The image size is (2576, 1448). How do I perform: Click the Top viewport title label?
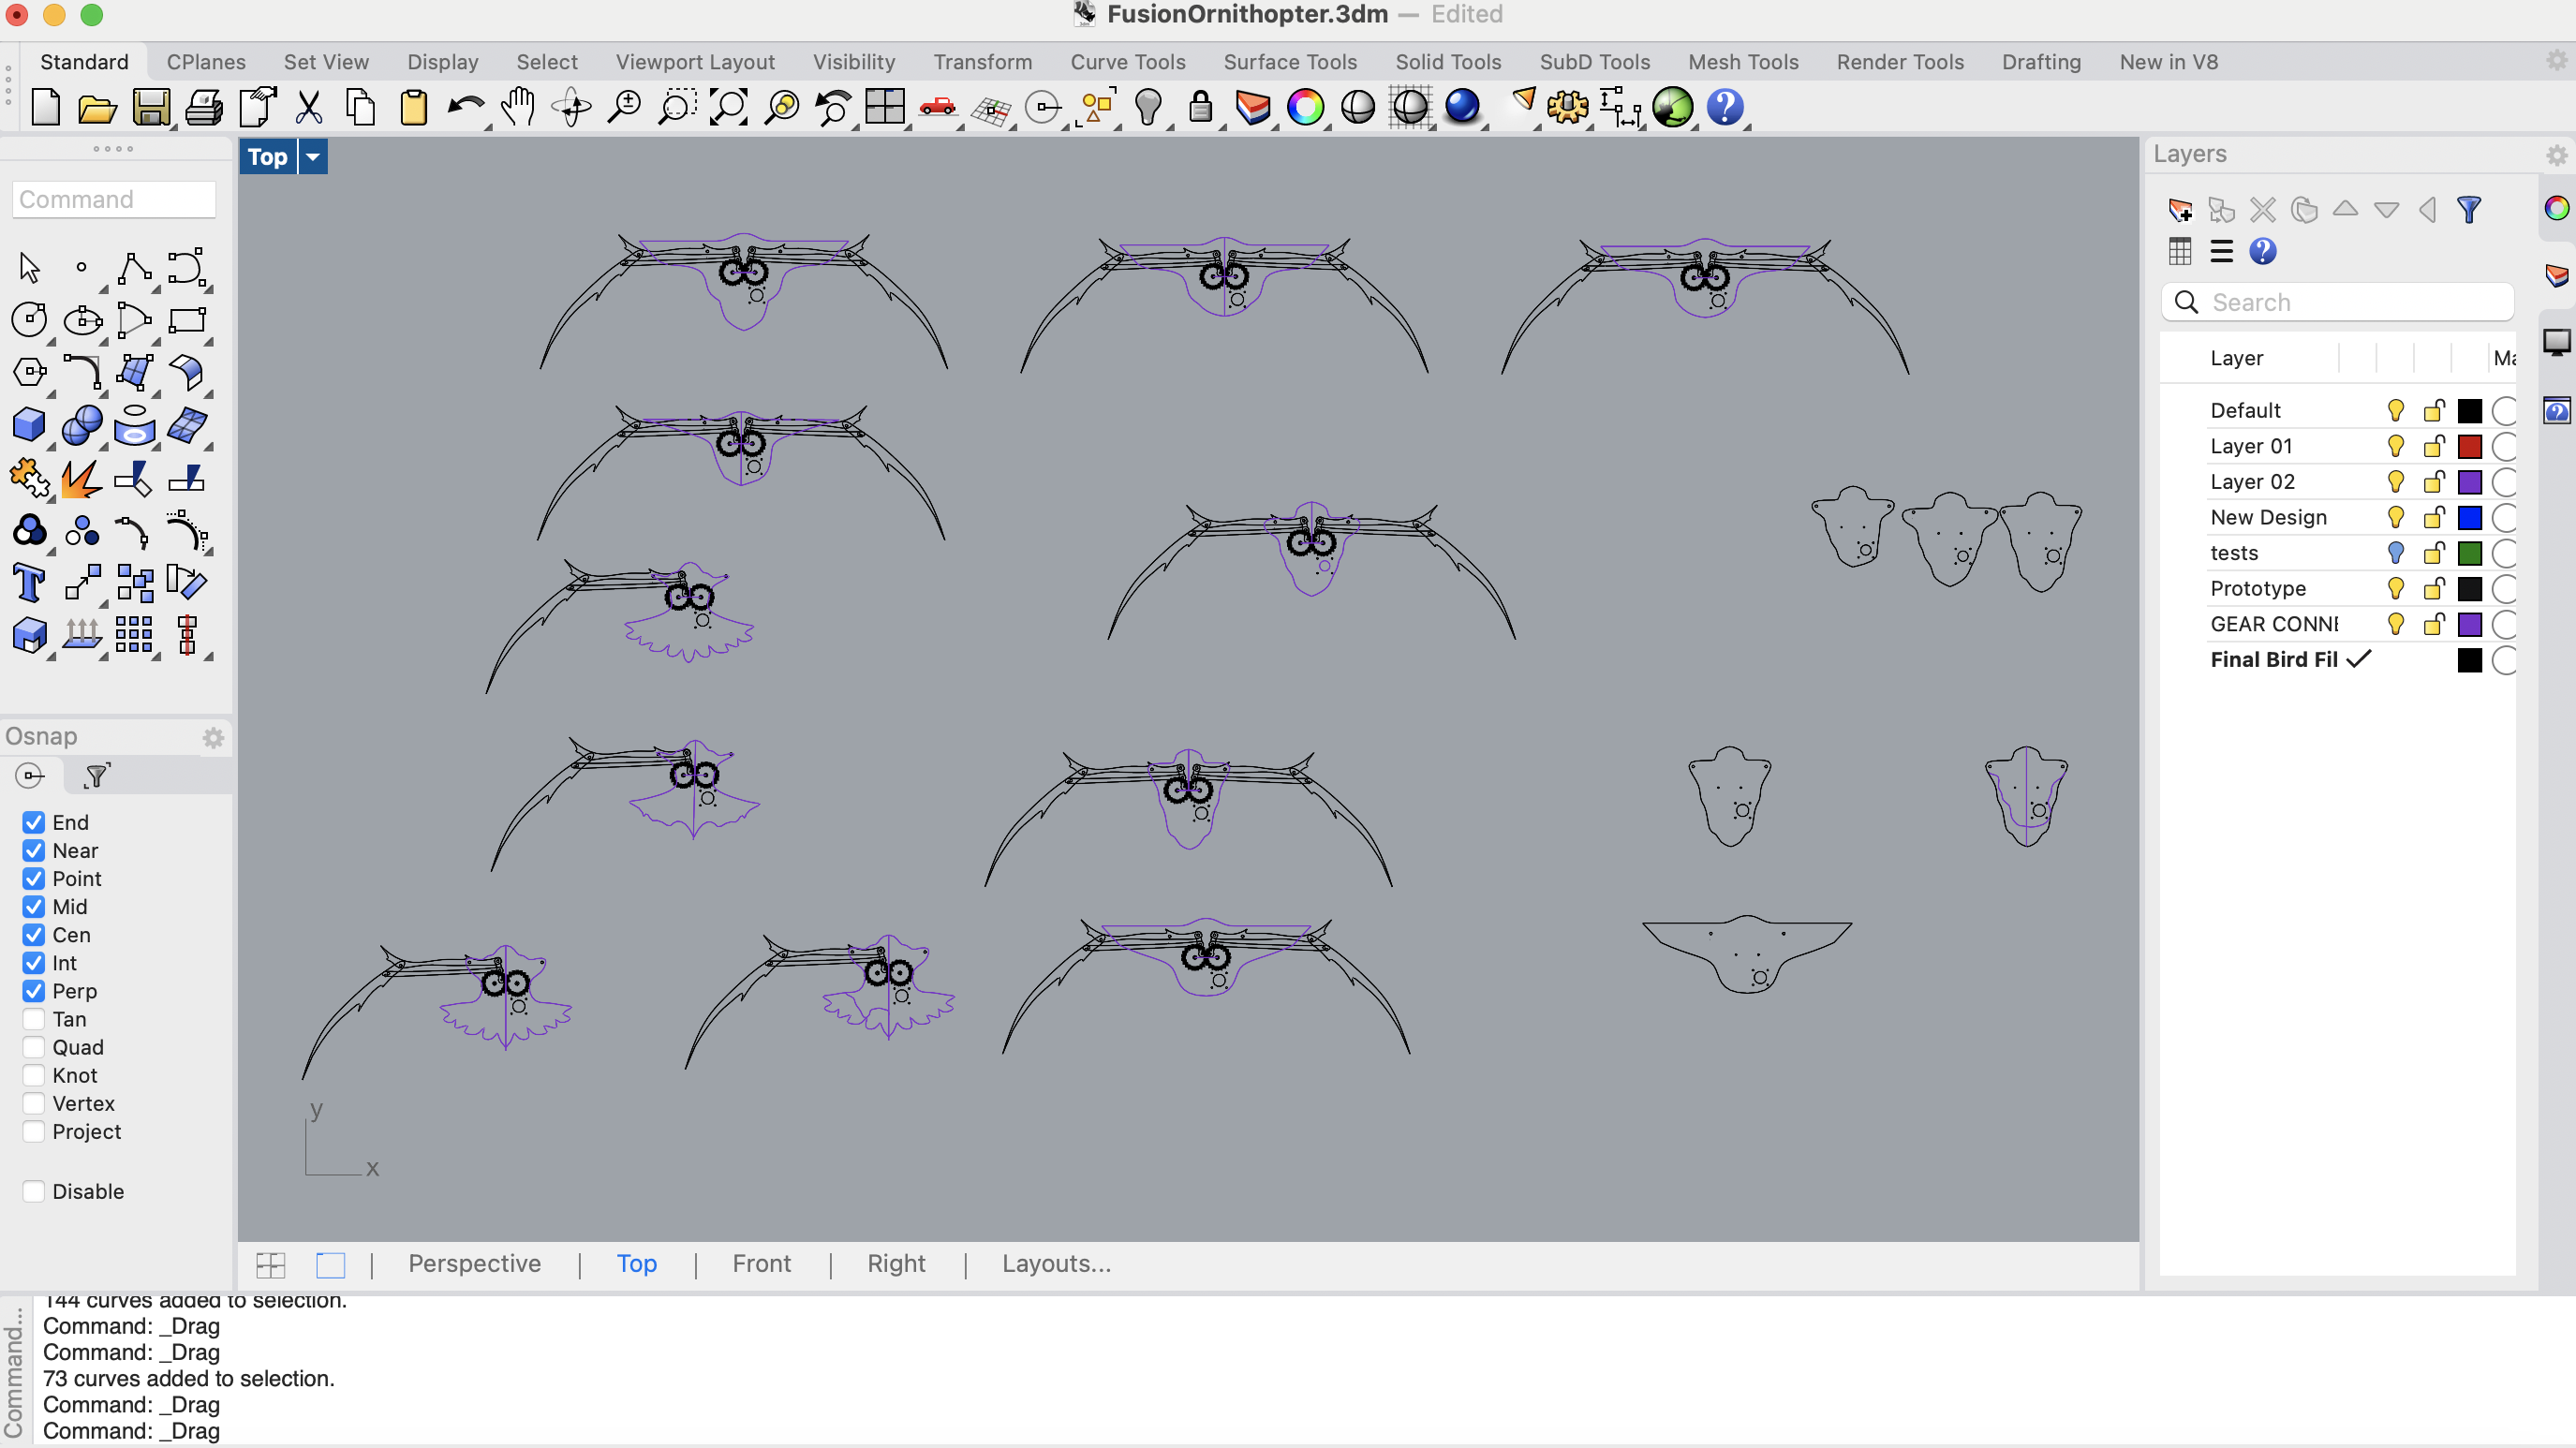pos(268,157)
